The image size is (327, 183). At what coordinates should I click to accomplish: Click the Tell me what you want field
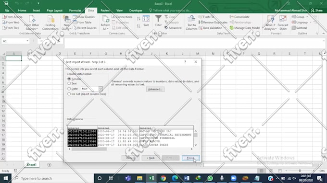[170, 11]
